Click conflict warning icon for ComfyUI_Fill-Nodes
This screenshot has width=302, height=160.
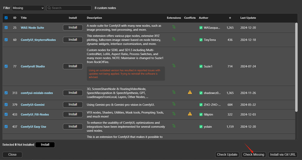[190, 114]
